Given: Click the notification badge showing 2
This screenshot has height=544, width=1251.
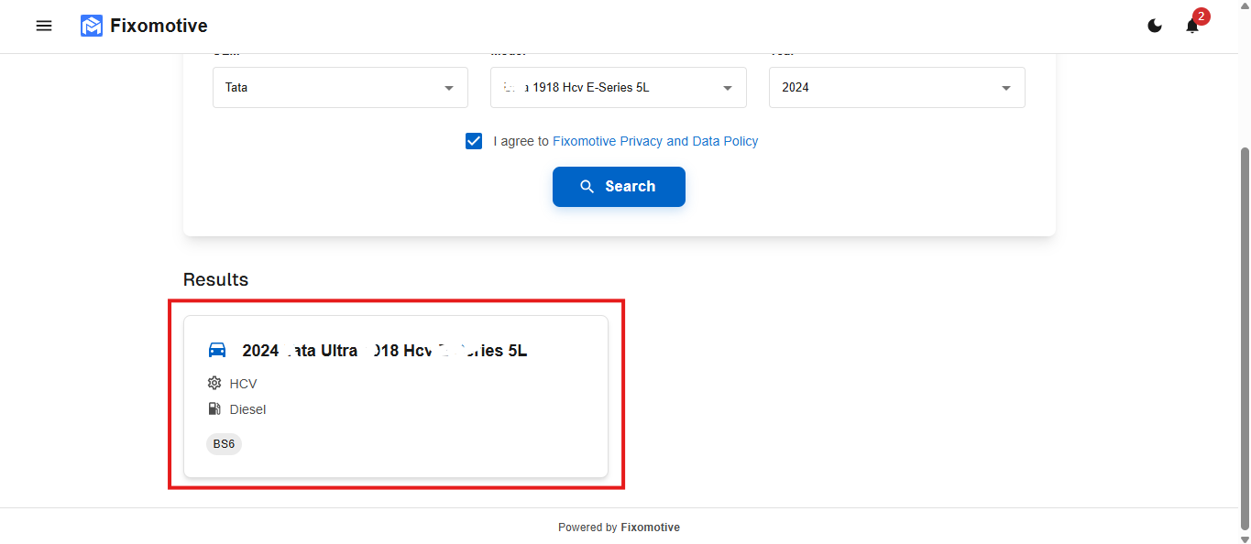Looking at the screenshot, I should click(1201, 16).
